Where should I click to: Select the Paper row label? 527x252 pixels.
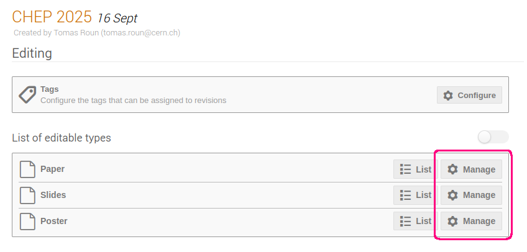pyautogui.click(x=52, y=169)
